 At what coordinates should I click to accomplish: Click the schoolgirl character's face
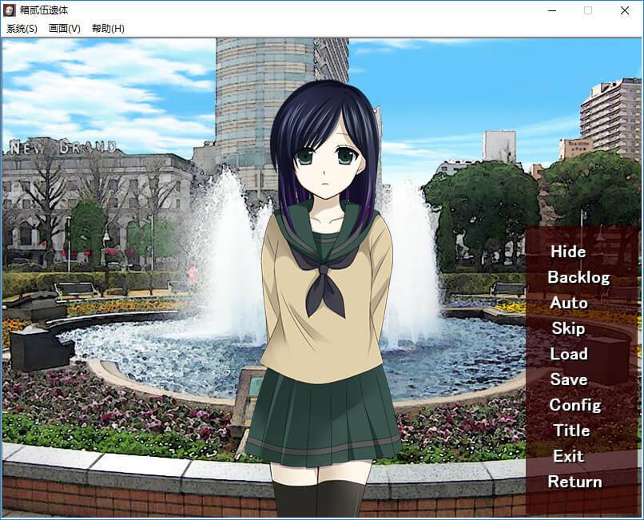(x=326, y=156)
